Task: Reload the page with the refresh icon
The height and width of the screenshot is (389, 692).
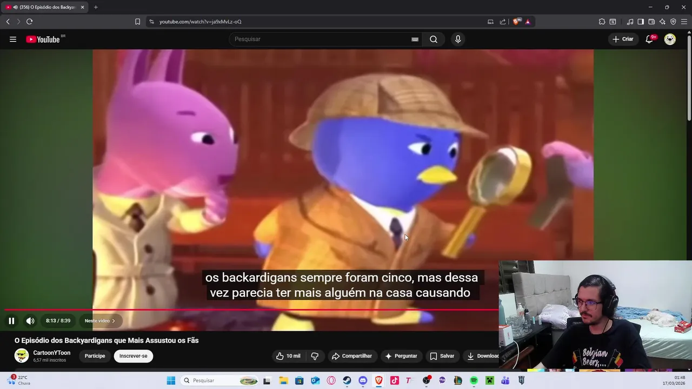Action: click(x=29, y=22)
